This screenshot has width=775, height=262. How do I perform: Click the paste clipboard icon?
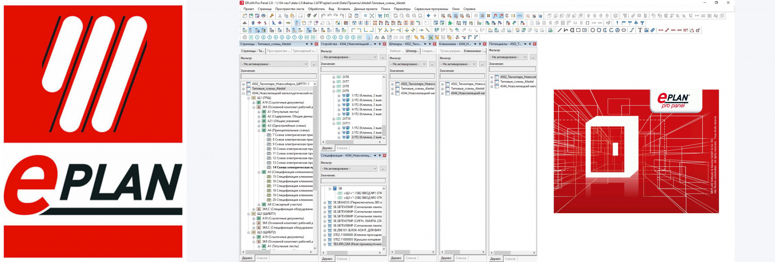click(292, 16)
